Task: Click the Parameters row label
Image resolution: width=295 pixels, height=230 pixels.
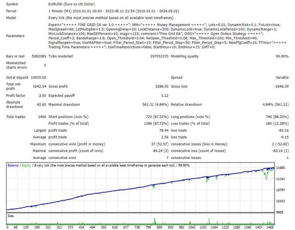Action: click(x=15, y=36)
